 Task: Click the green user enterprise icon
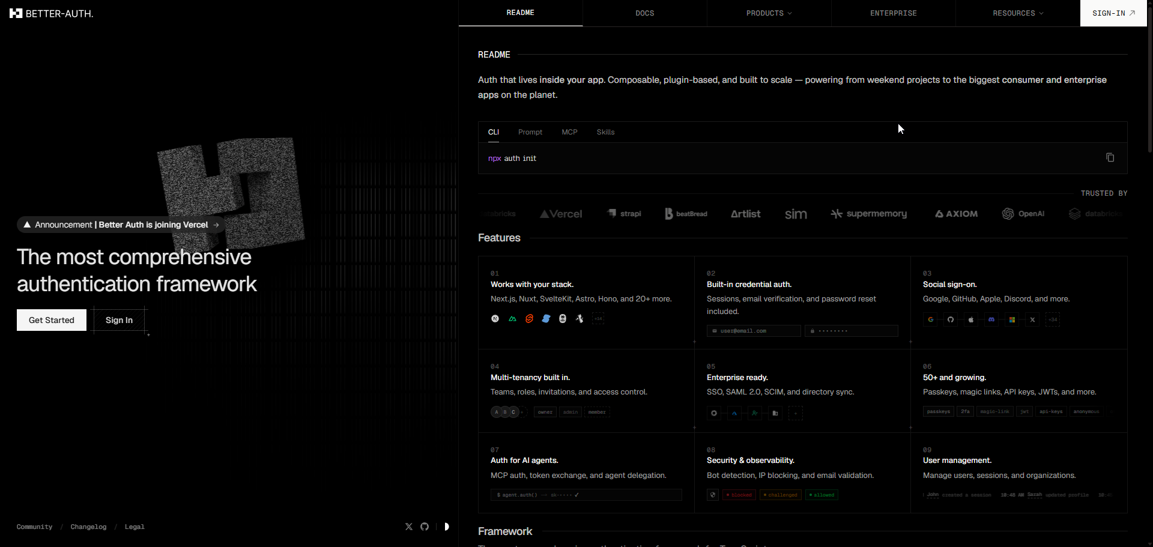click(x=755, y=413)
